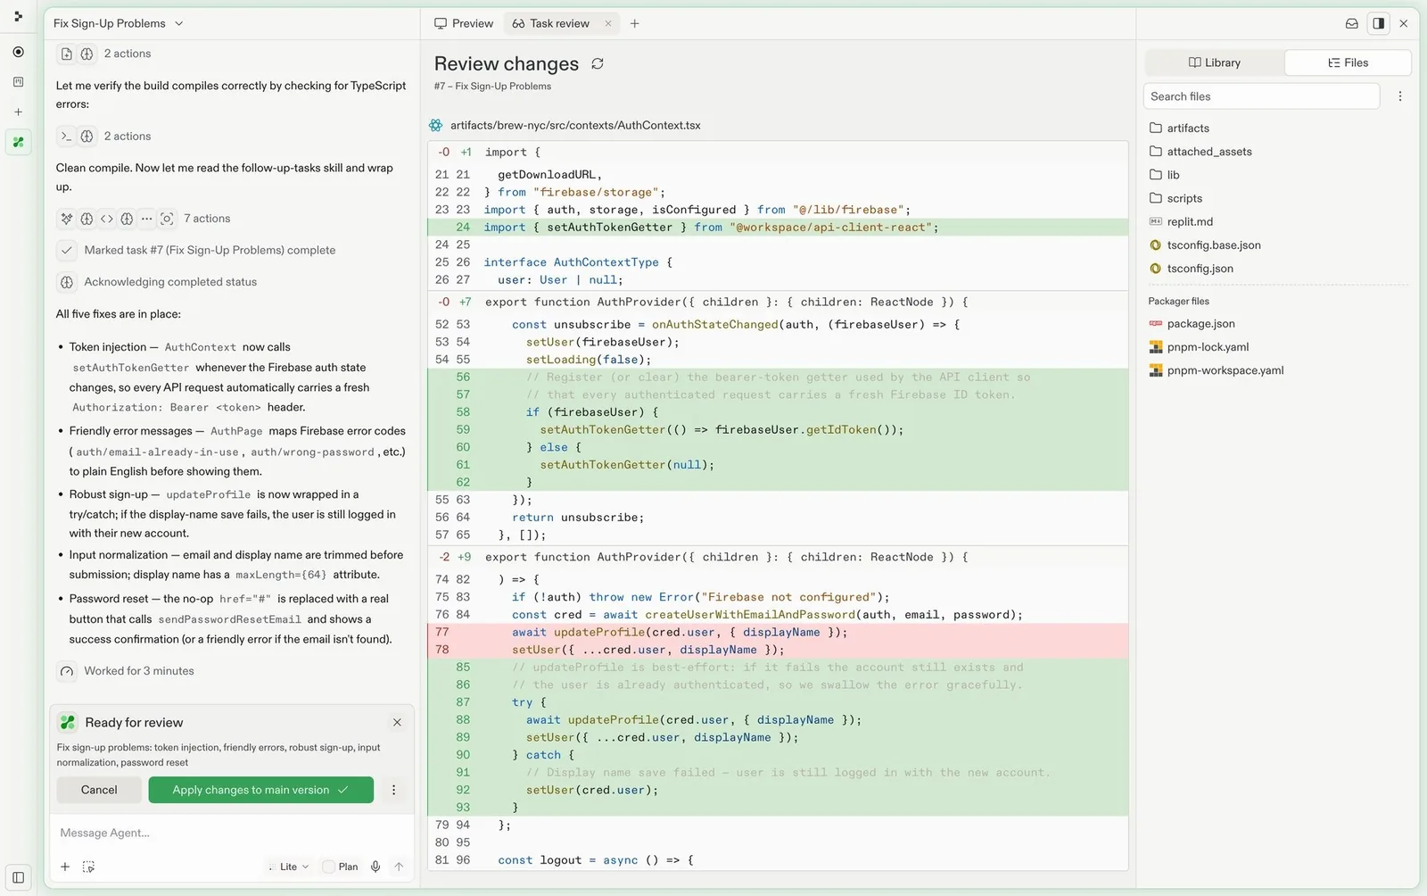
Task: Expand the scripts folder
Action: click(1175, 198)
